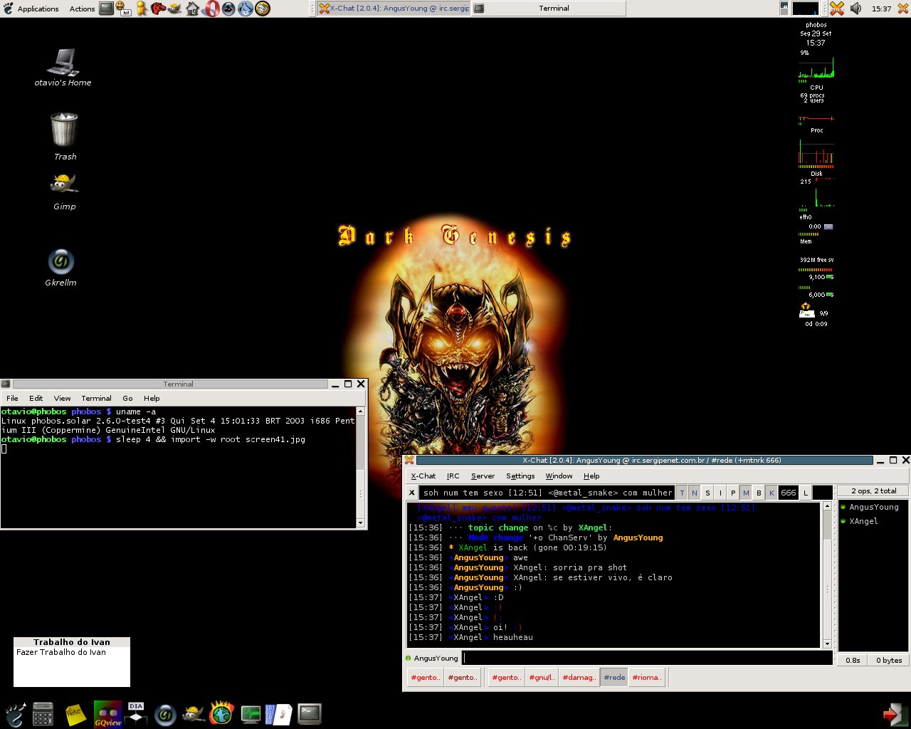911x729 pixels.
Task: Select otavio's Home desktop icon
Action: [63, 68]
